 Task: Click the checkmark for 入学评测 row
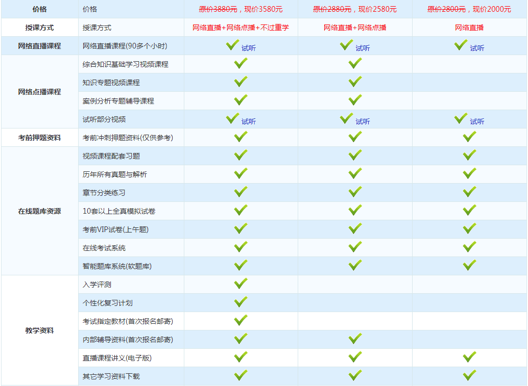click(x=241, y=284)
